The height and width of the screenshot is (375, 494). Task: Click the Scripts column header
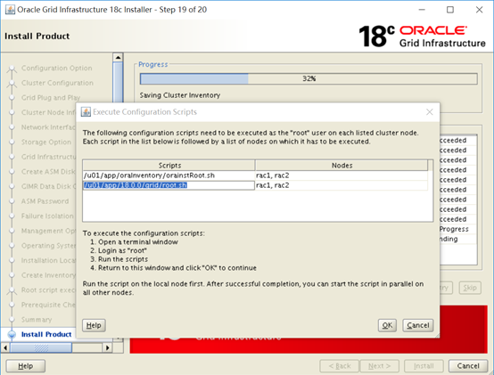pyautogui.click(x=169, y=165)
